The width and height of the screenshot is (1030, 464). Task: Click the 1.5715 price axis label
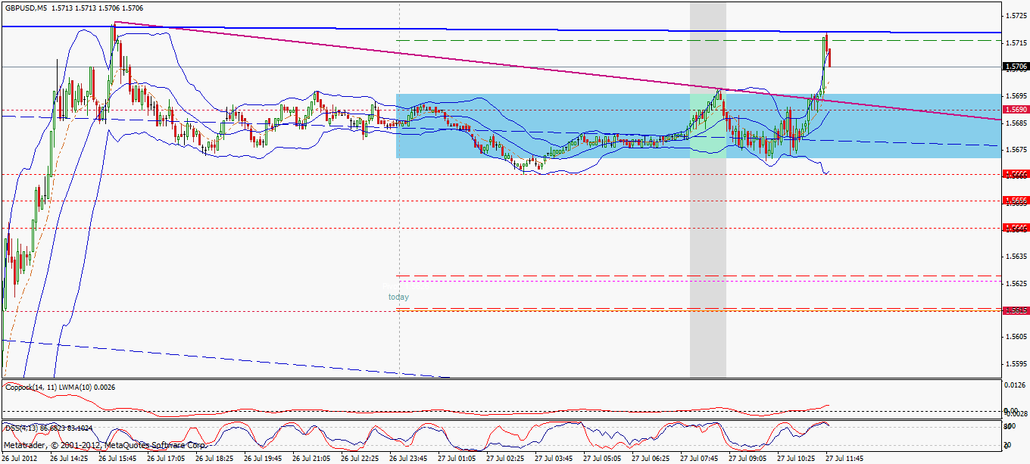[x=1016, y=42]
